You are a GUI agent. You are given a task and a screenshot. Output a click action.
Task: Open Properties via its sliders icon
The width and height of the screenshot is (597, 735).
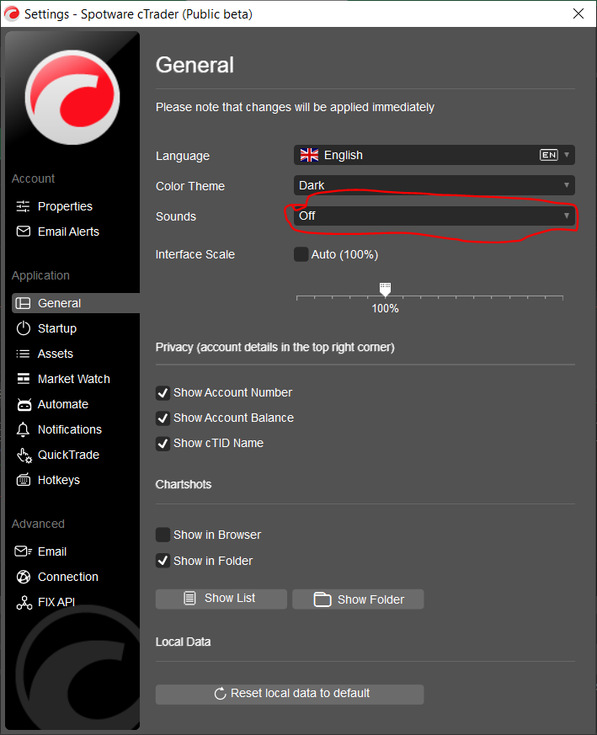23,206
